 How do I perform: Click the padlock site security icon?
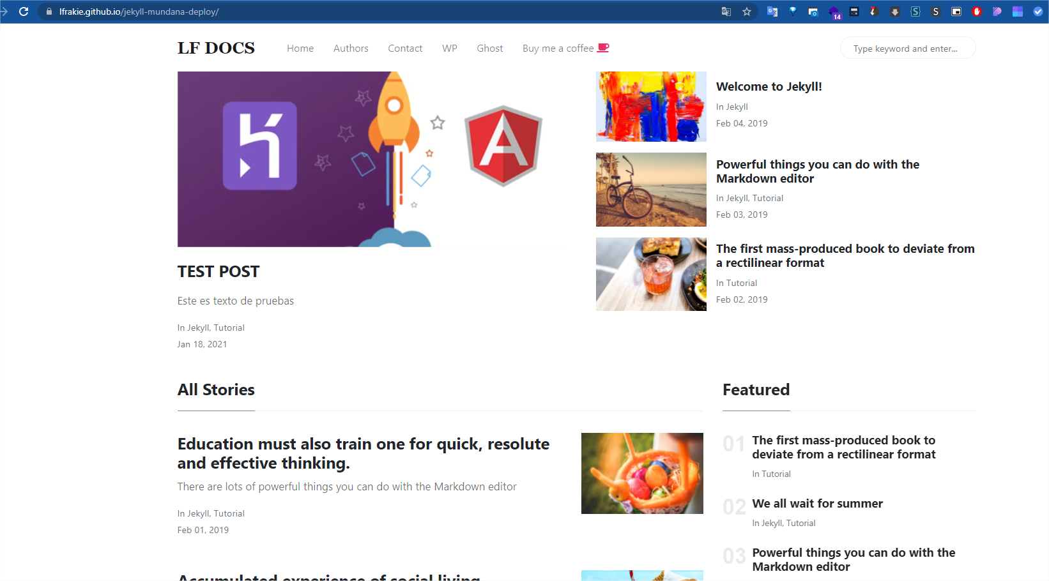coord(49,11)
